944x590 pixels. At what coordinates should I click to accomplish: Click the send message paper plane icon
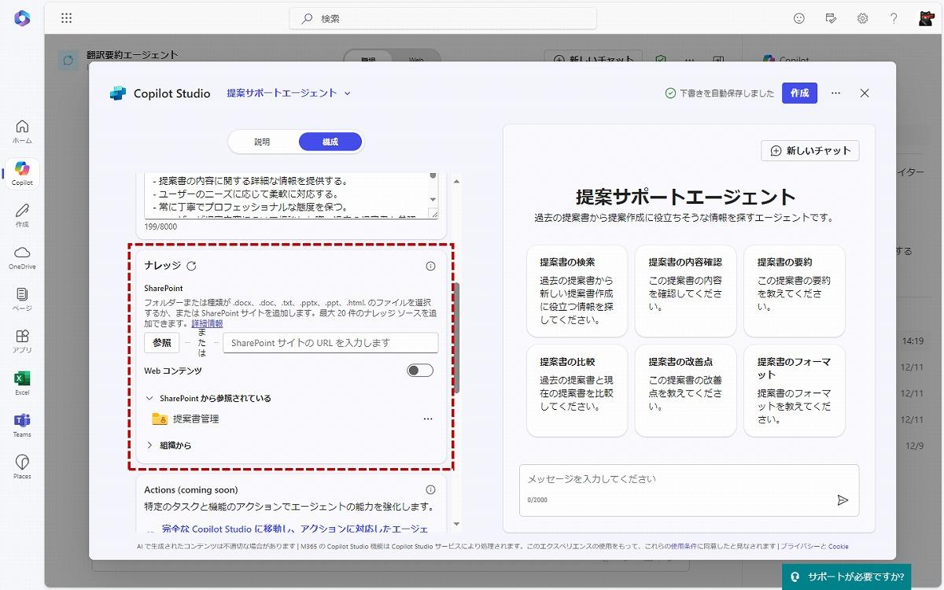(843, 499)
